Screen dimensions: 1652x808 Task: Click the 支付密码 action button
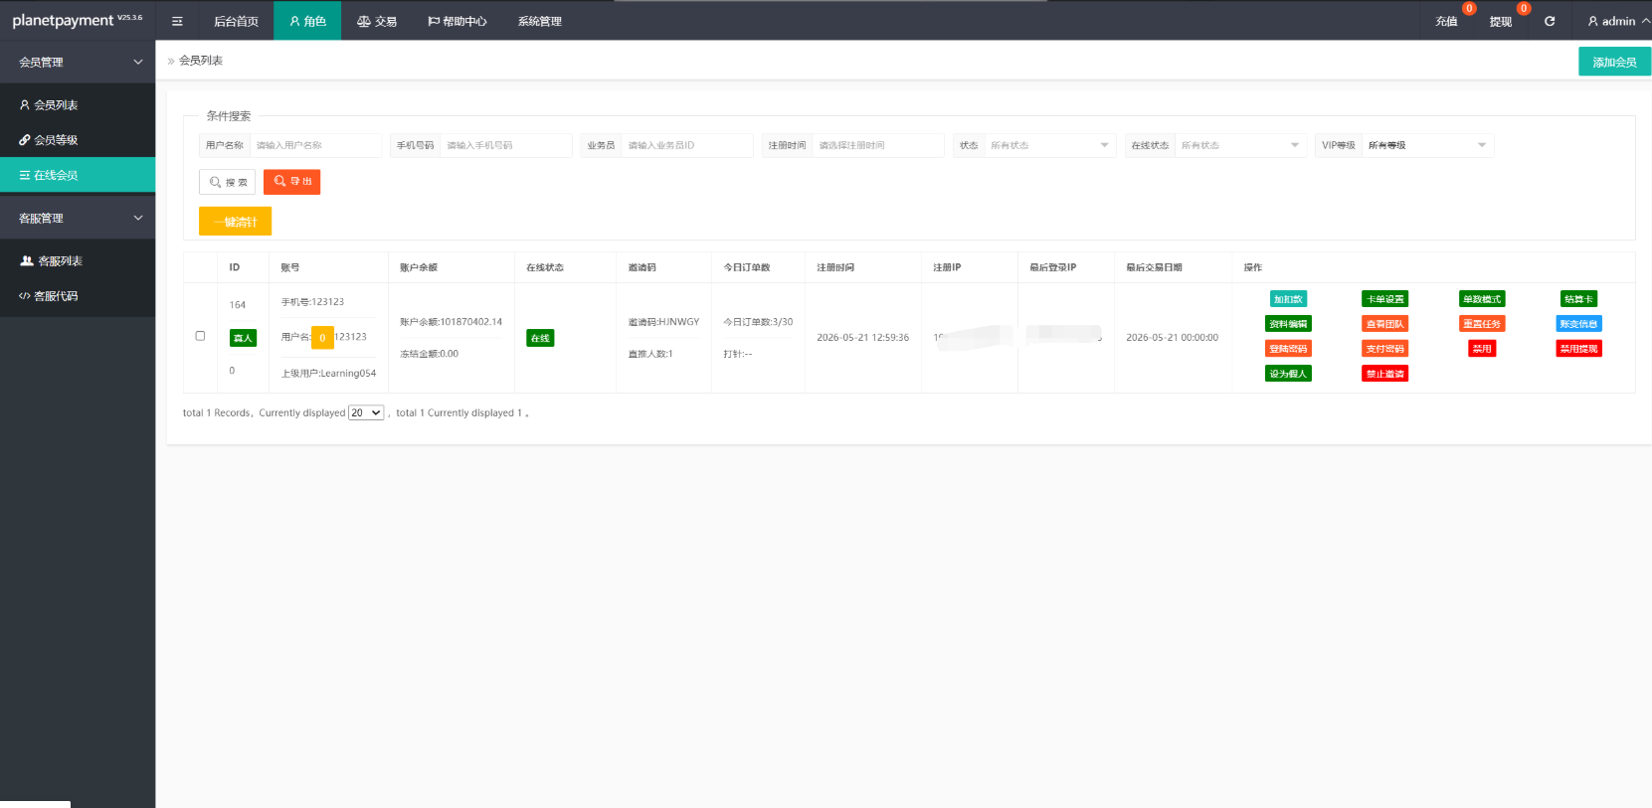click(1384, 349)
